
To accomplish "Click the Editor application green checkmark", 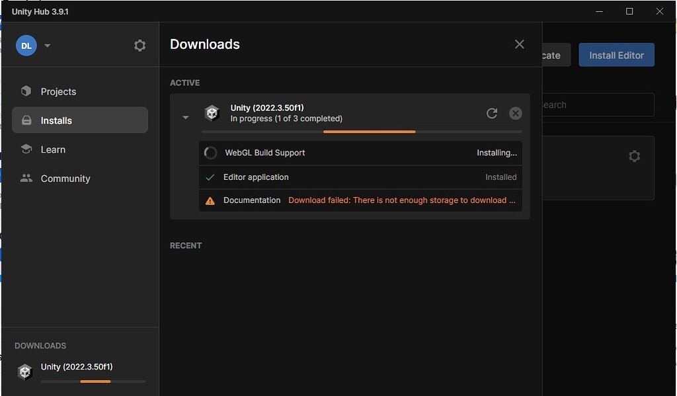I will click(x=211, y=177).
